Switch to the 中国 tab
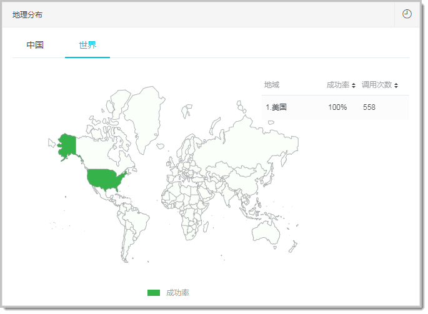The image size is (428, 314). pyautogui.click(x=35, y=45)
